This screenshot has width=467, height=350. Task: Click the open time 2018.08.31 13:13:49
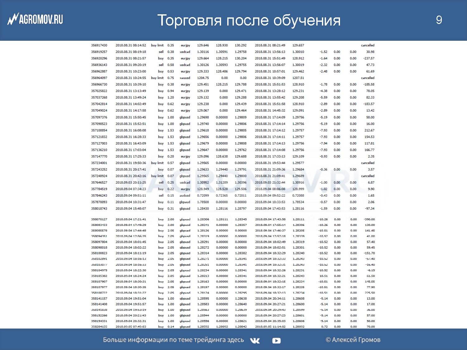(x=131, y=91)
